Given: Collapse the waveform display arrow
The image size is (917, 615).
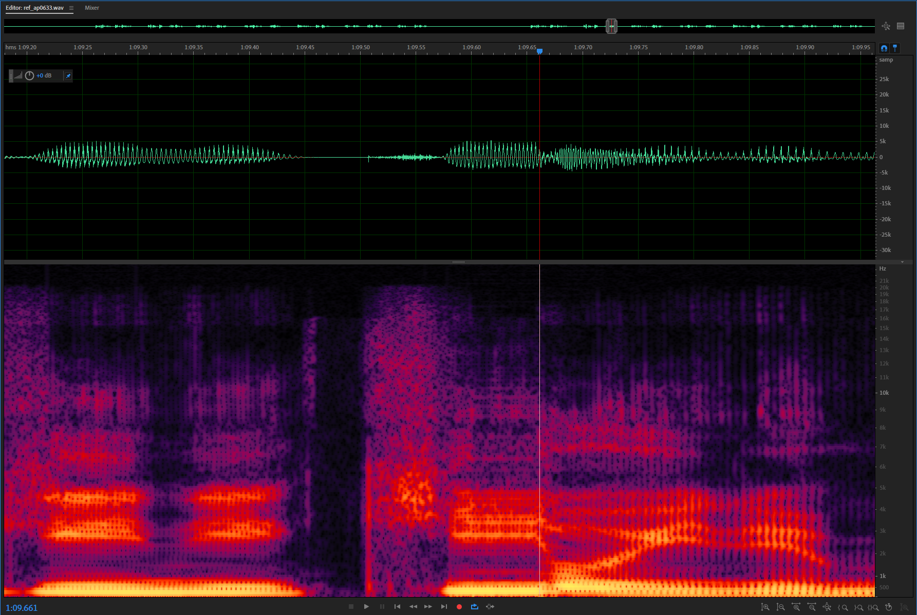Looking at the screenshot, I should [x=902, y=262].
